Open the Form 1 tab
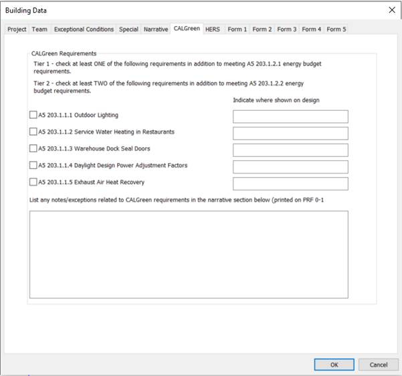This screenshot has height=376, width=402. point(237,29)
